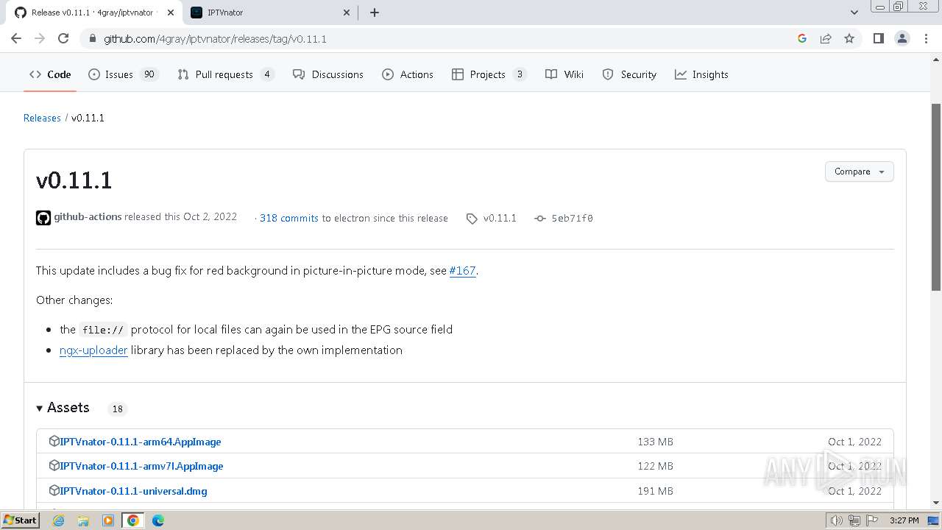
Task: Open the github-actions author link
Action: (x=88, y=217)
